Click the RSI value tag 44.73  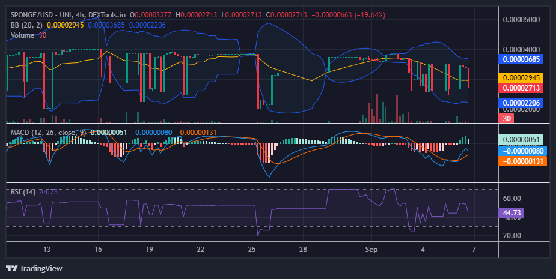tap(512, 213)
